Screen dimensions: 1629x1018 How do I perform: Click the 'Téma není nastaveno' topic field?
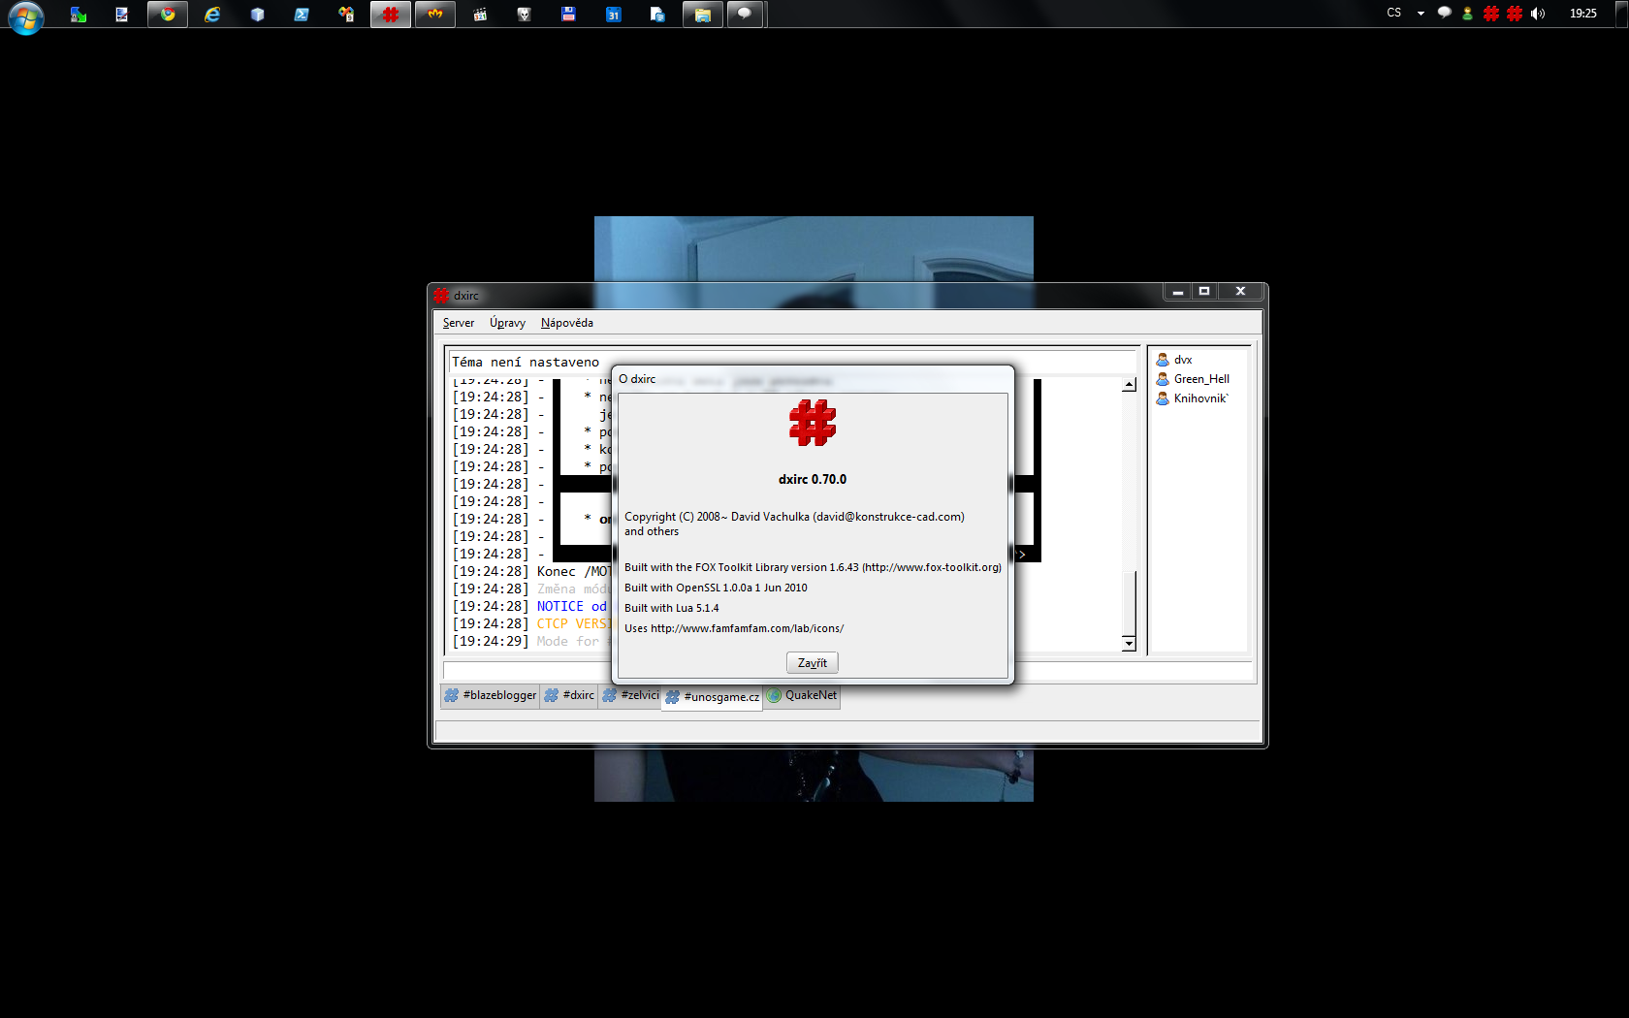click(x=790, y=362)
